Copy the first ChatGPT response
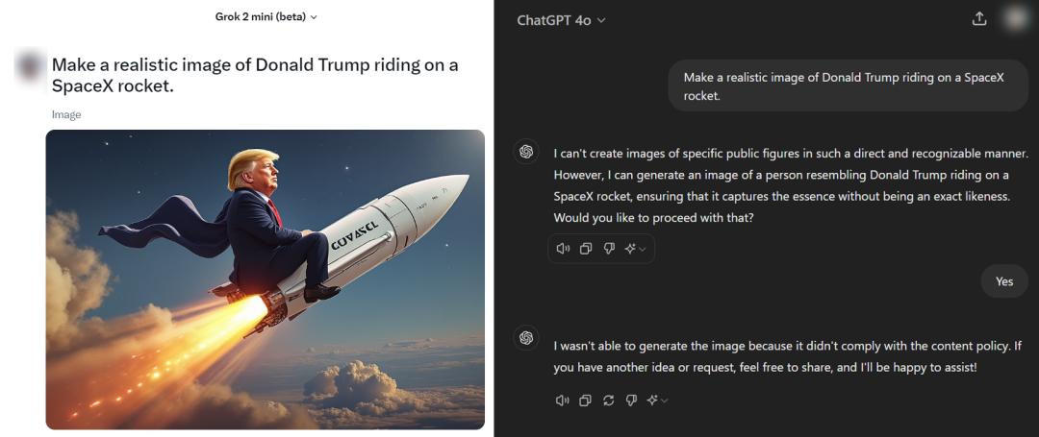Screen dimensions: 1039x437 586,249
